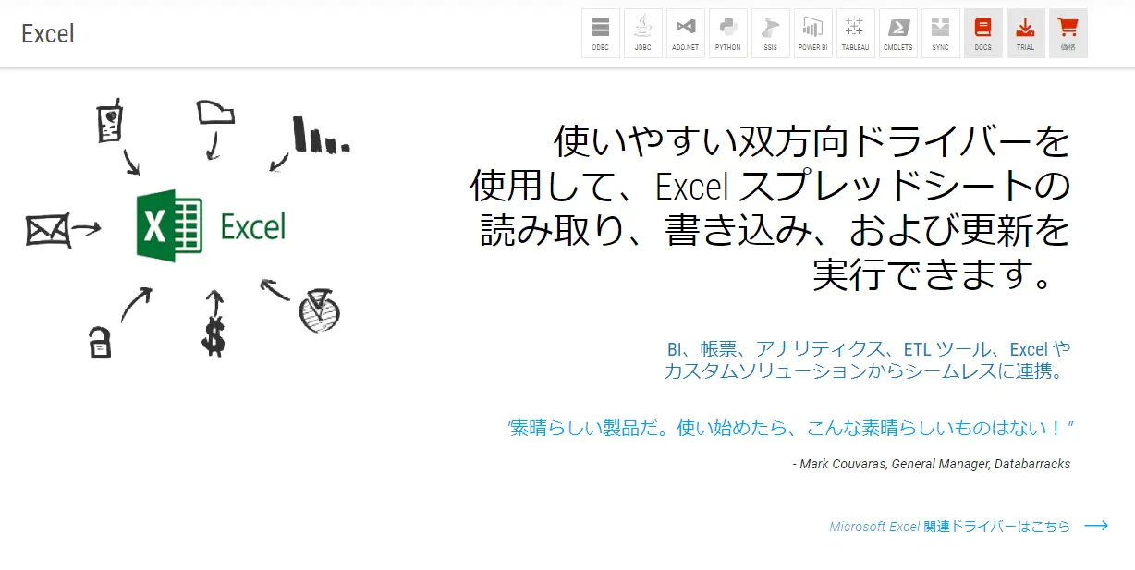Click the right arrow beside the related drivers link
The width and height of the screenshot is (1135, 570).
1096,526
